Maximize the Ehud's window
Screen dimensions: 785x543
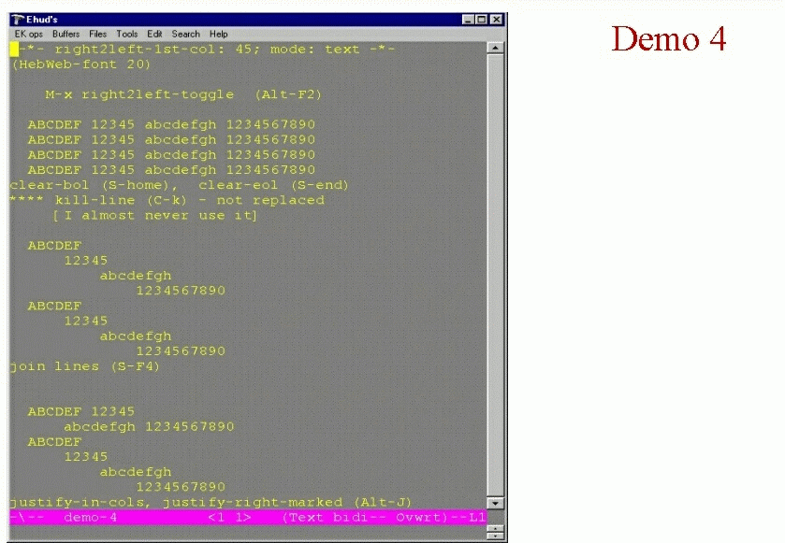pyautogui.click(x=483, y=20)
